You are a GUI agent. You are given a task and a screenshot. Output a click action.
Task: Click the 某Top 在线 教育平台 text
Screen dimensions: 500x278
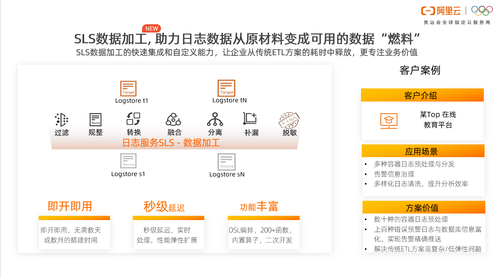438,120
